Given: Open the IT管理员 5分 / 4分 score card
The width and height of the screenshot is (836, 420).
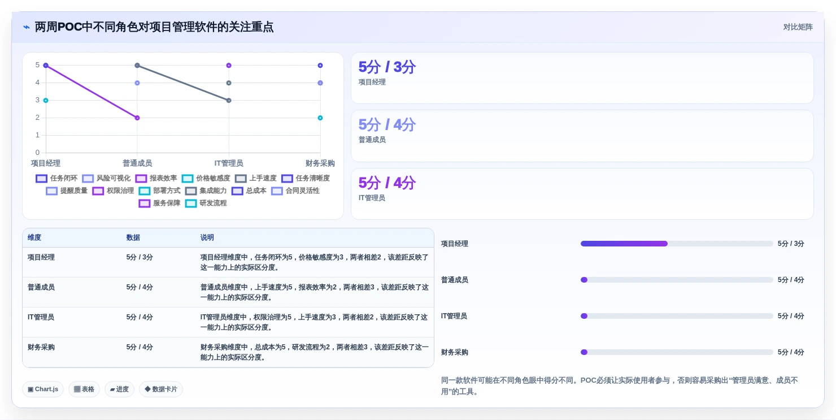Looking at the screenshot, I should point(582,194).
